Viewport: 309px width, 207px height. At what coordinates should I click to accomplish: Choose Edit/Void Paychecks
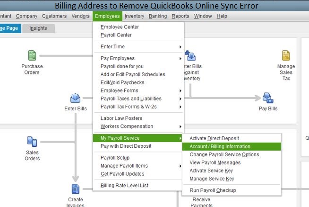[138, 82]
